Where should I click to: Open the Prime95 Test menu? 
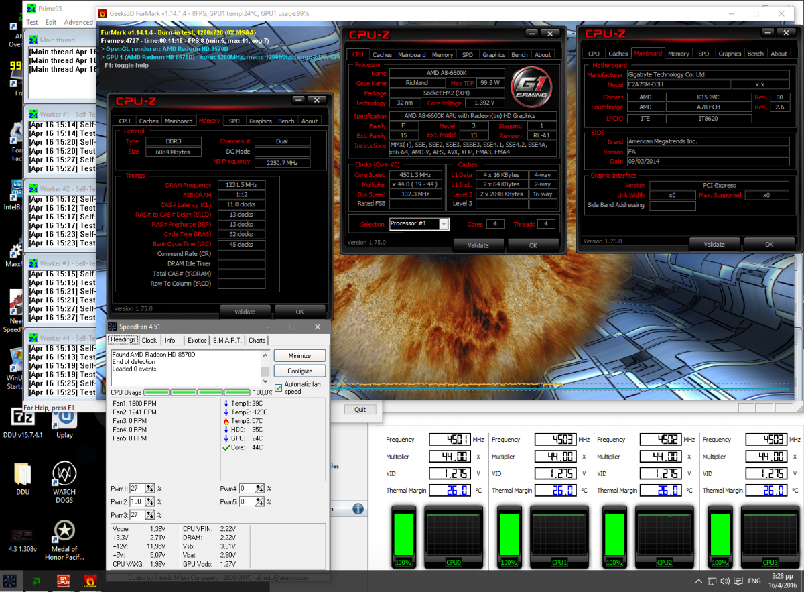pyautogui.click(x=32, y=22)
